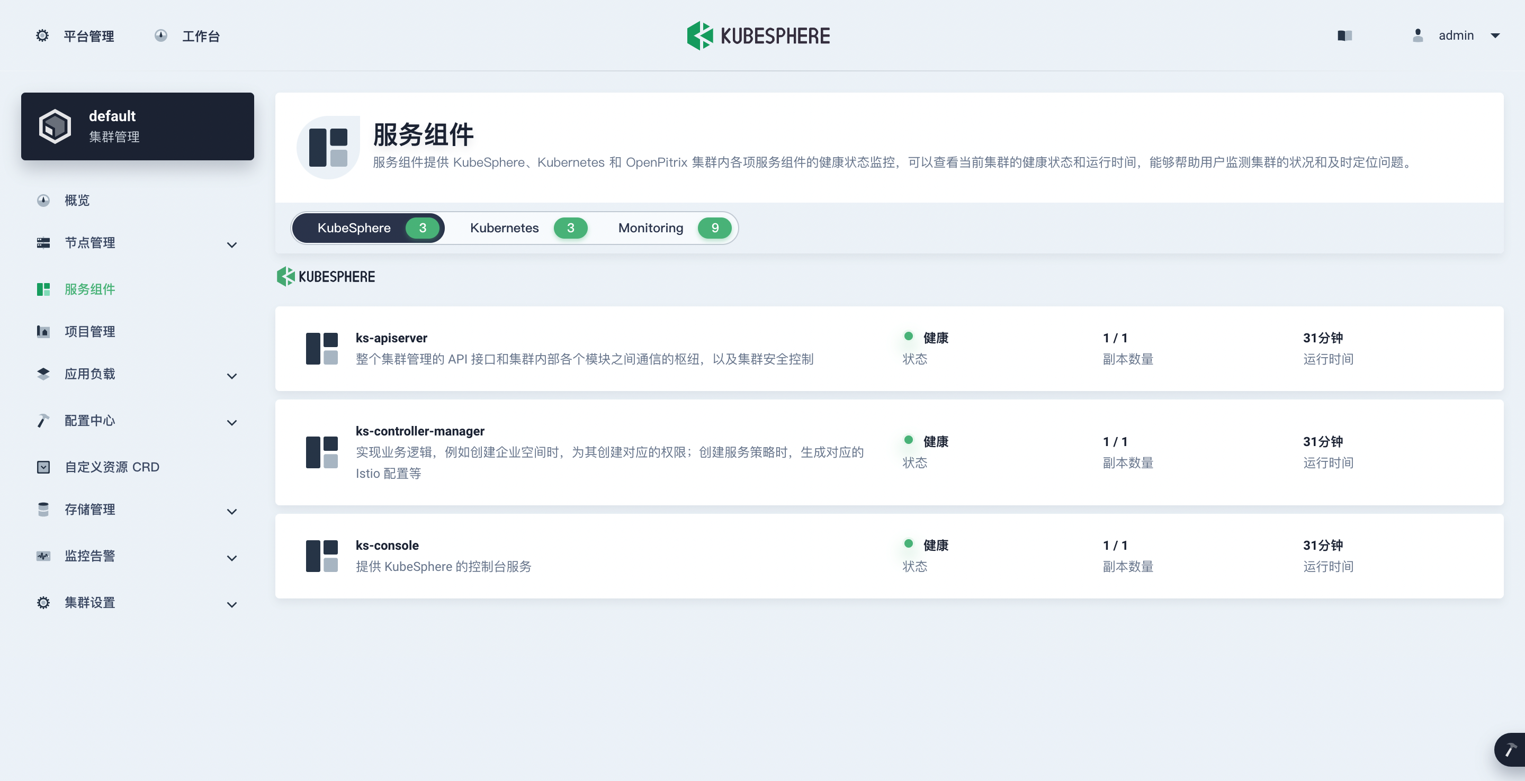Click the cluster settings (集群设置) gear icon

point(43,602)
